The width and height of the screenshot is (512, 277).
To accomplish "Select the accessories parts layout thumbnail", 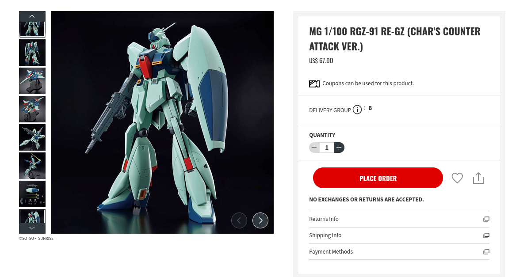I will click(x=32, y=194).
